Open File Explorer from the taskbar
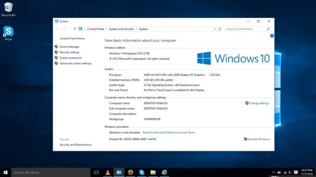The height and width of the screenshot is (177, 316). point(153,172)
